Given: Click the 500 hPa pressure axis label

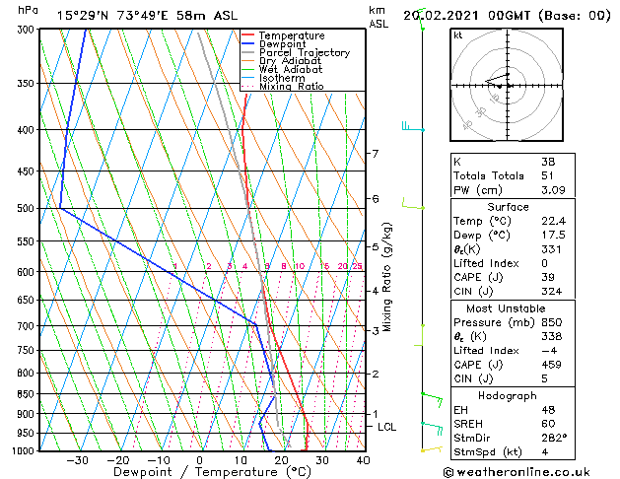Looking at the screenshot, I should (x=26, y=208).
